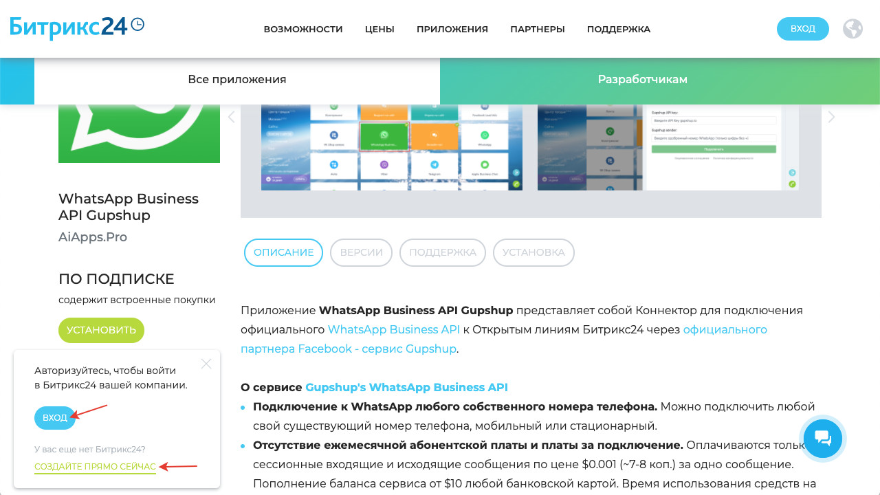Click the У вас еще нет Битрикс24? text
The width and height of the screenshot is (880, 495).
90,450
